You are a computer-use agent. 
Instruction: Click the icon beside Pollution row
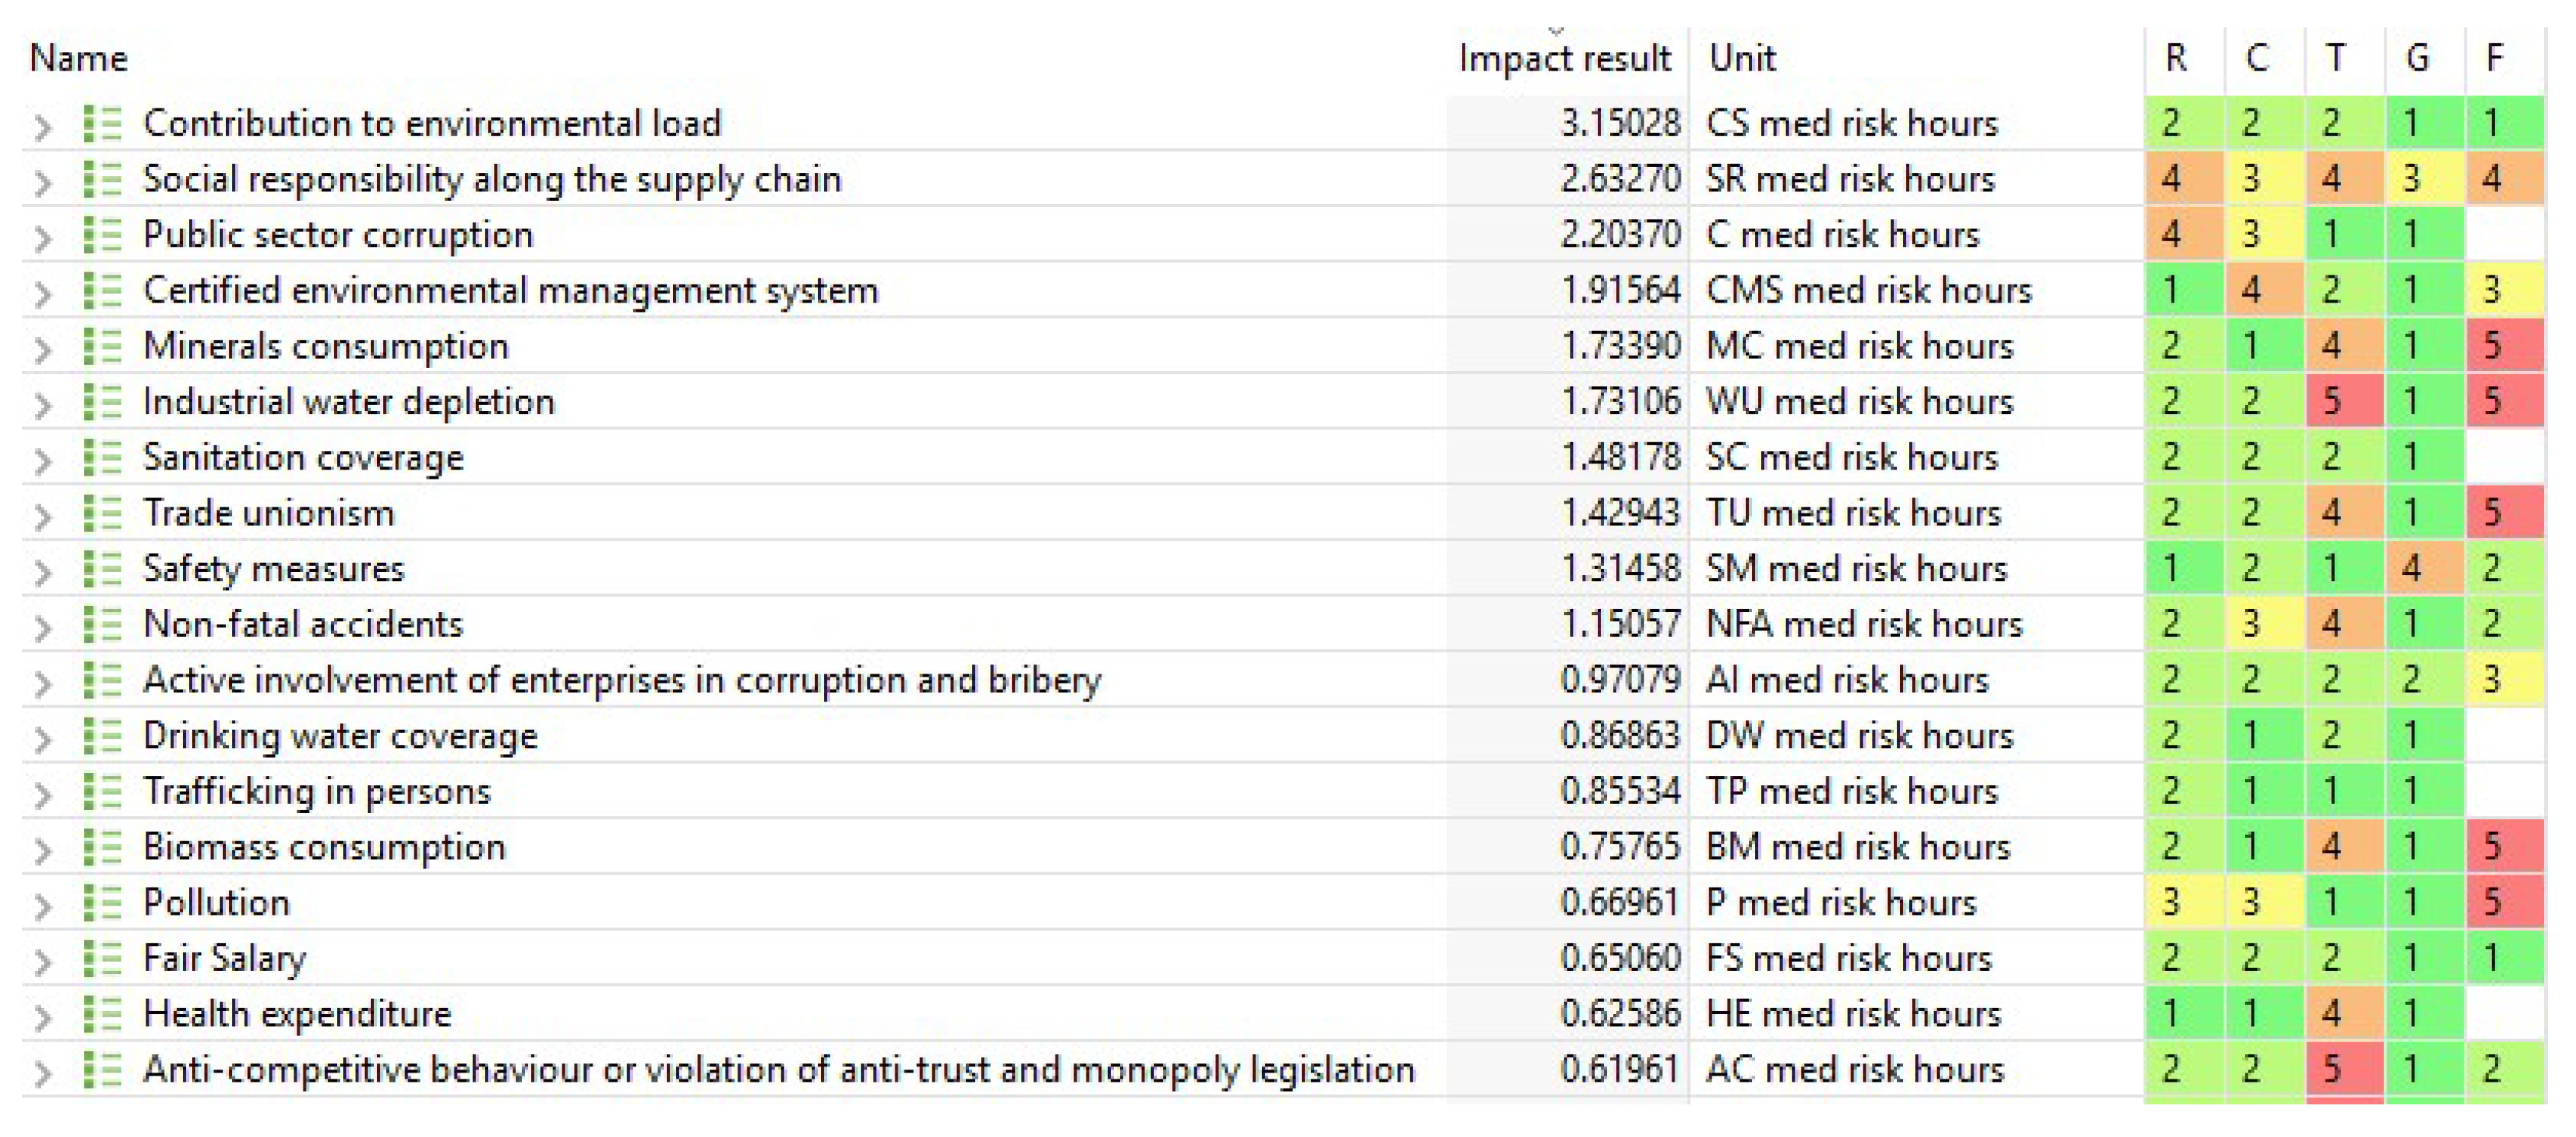pos(102,903)
